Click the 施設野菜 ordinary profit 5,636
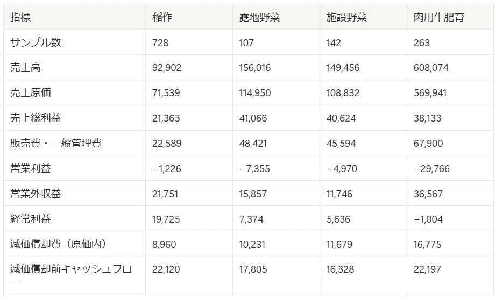This screenshot has height=300, width=496. point(338,219)
